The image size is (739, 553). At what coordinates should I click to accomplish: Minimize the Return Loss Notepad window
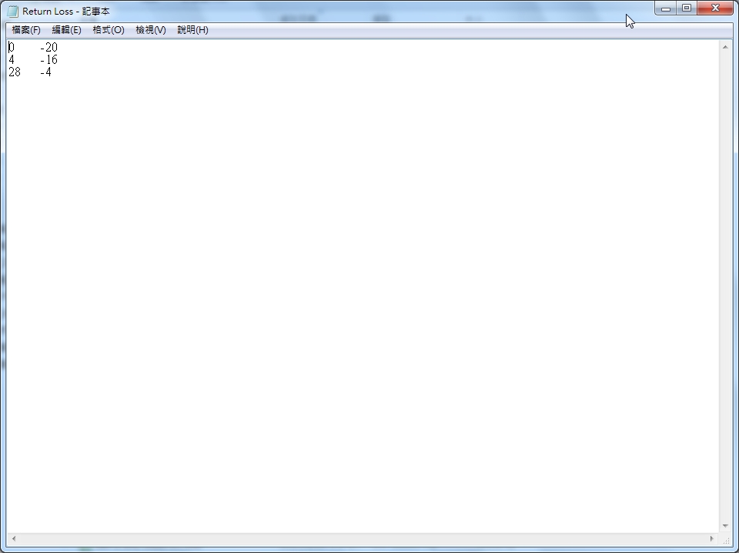click(x=665, y=8)
